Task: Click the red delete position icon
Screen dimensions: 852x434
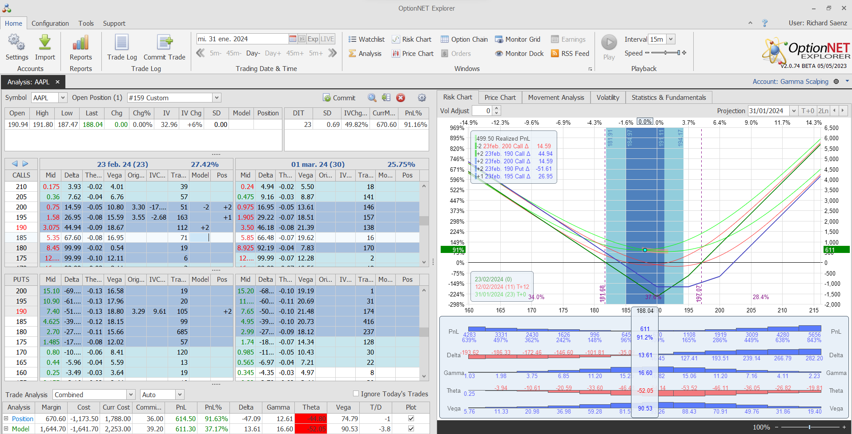Action: click(401, 98)
